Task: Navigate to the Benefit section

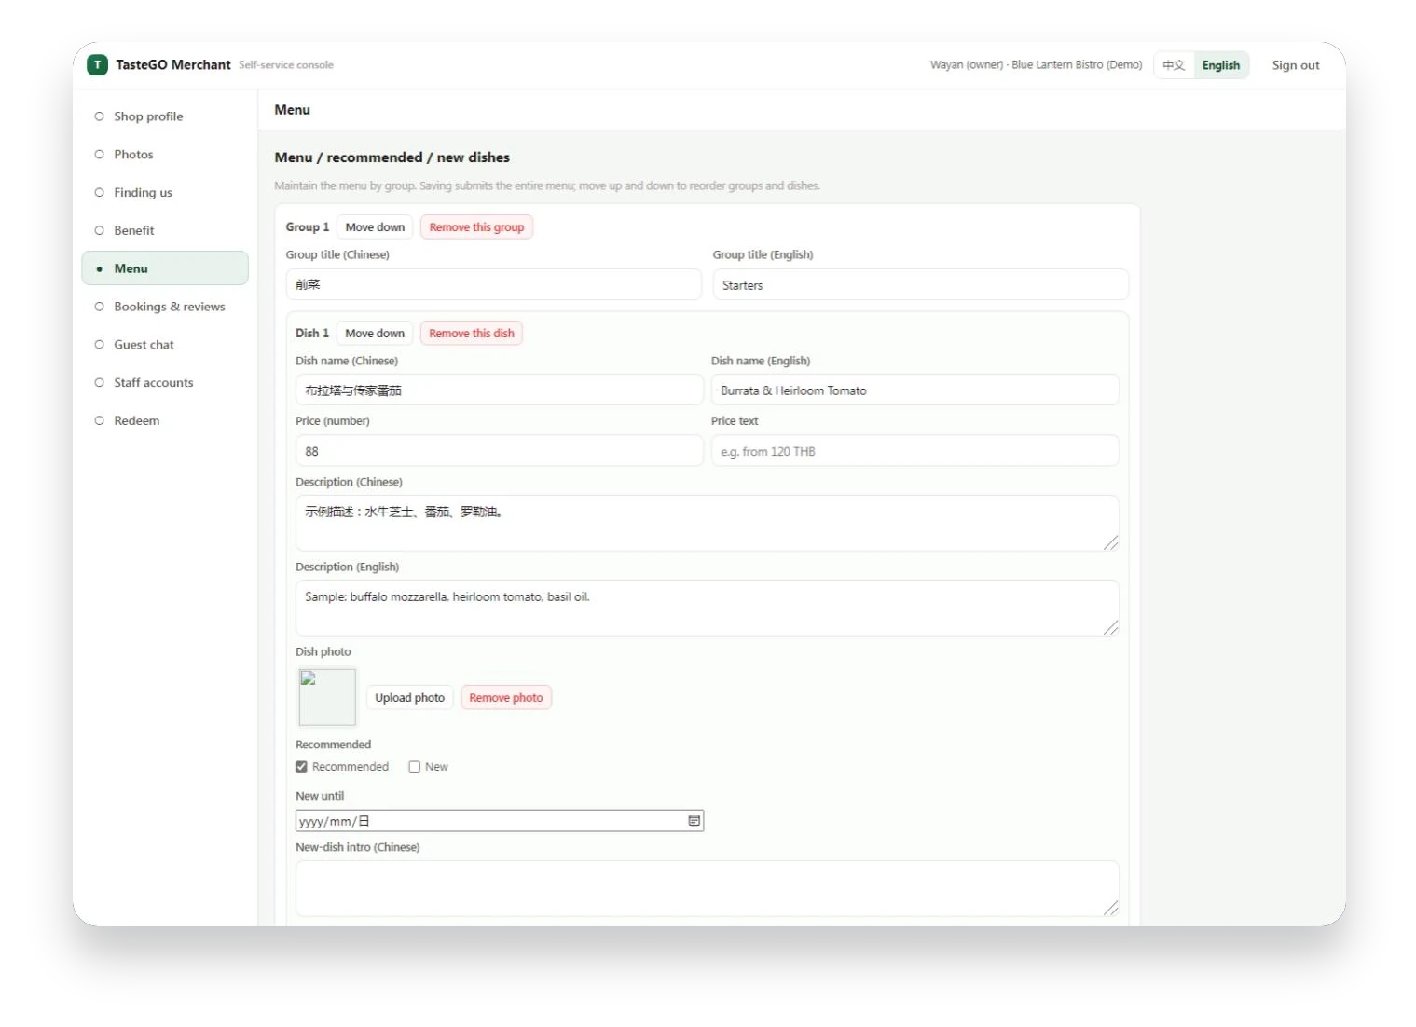Action: [x=165, y=230]
